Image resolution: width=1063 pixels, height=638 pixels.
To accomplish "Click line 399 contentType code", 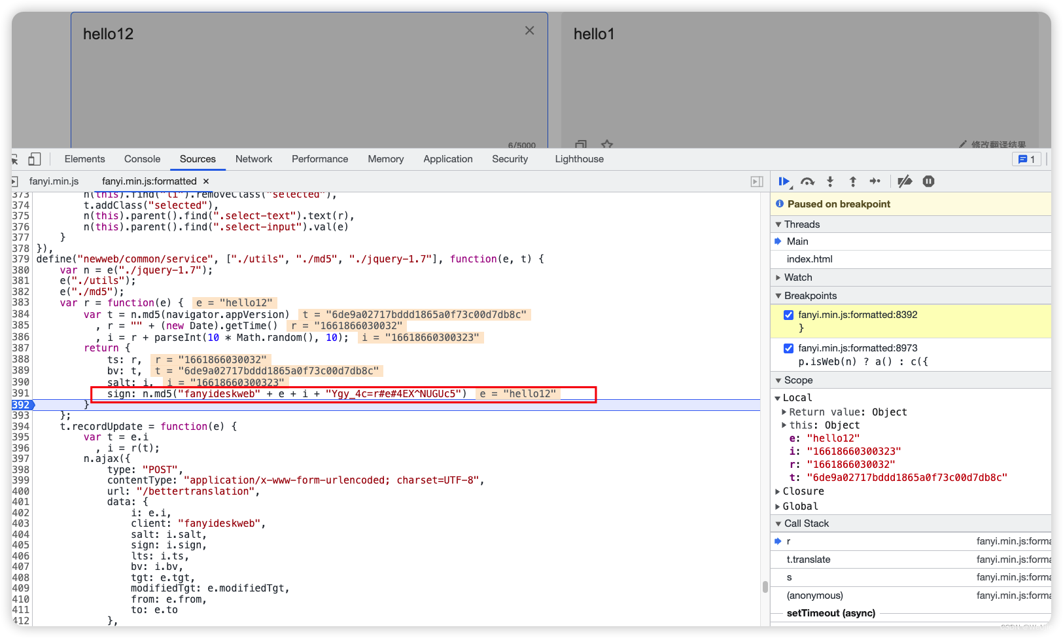I will click(296, 480).
